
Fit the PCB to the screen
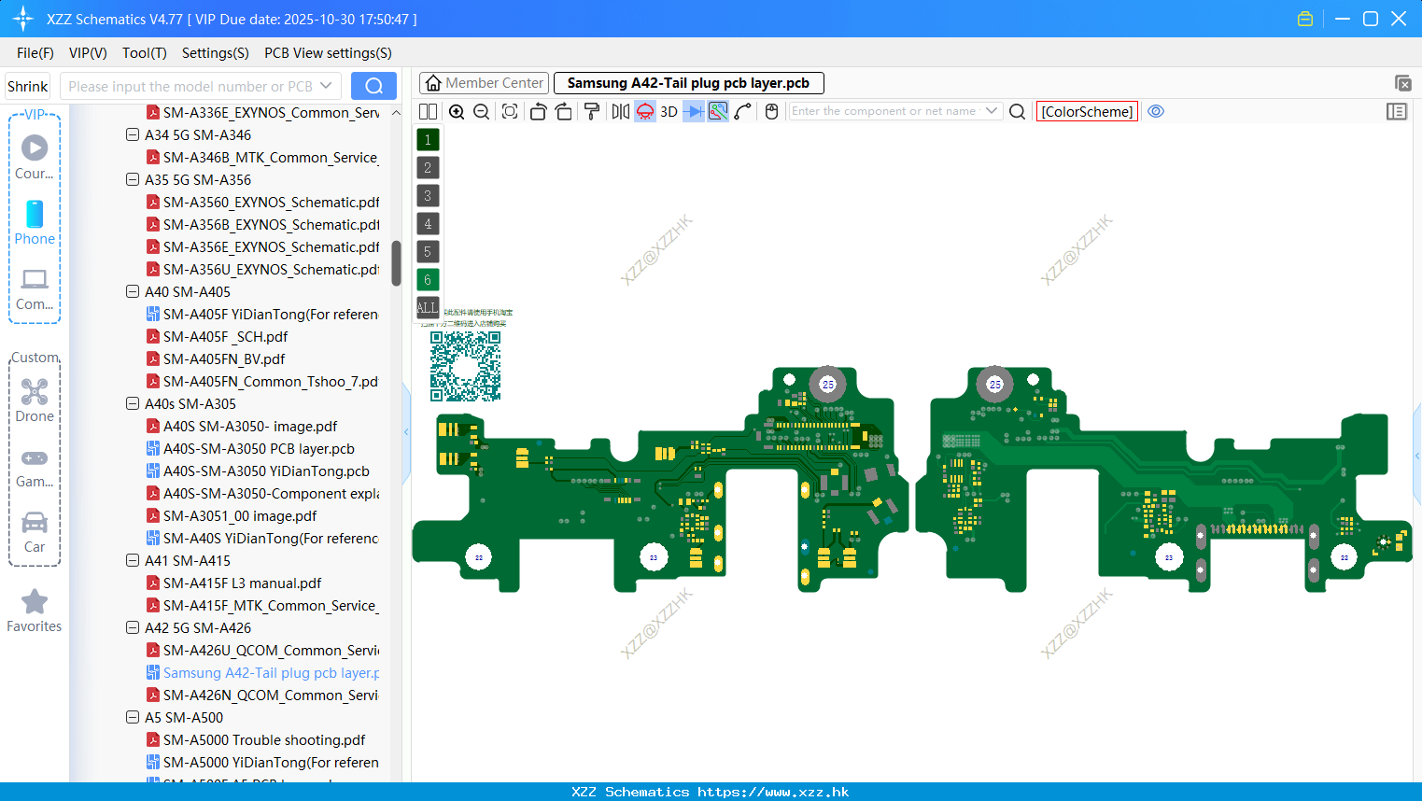[x=510, y=111]
